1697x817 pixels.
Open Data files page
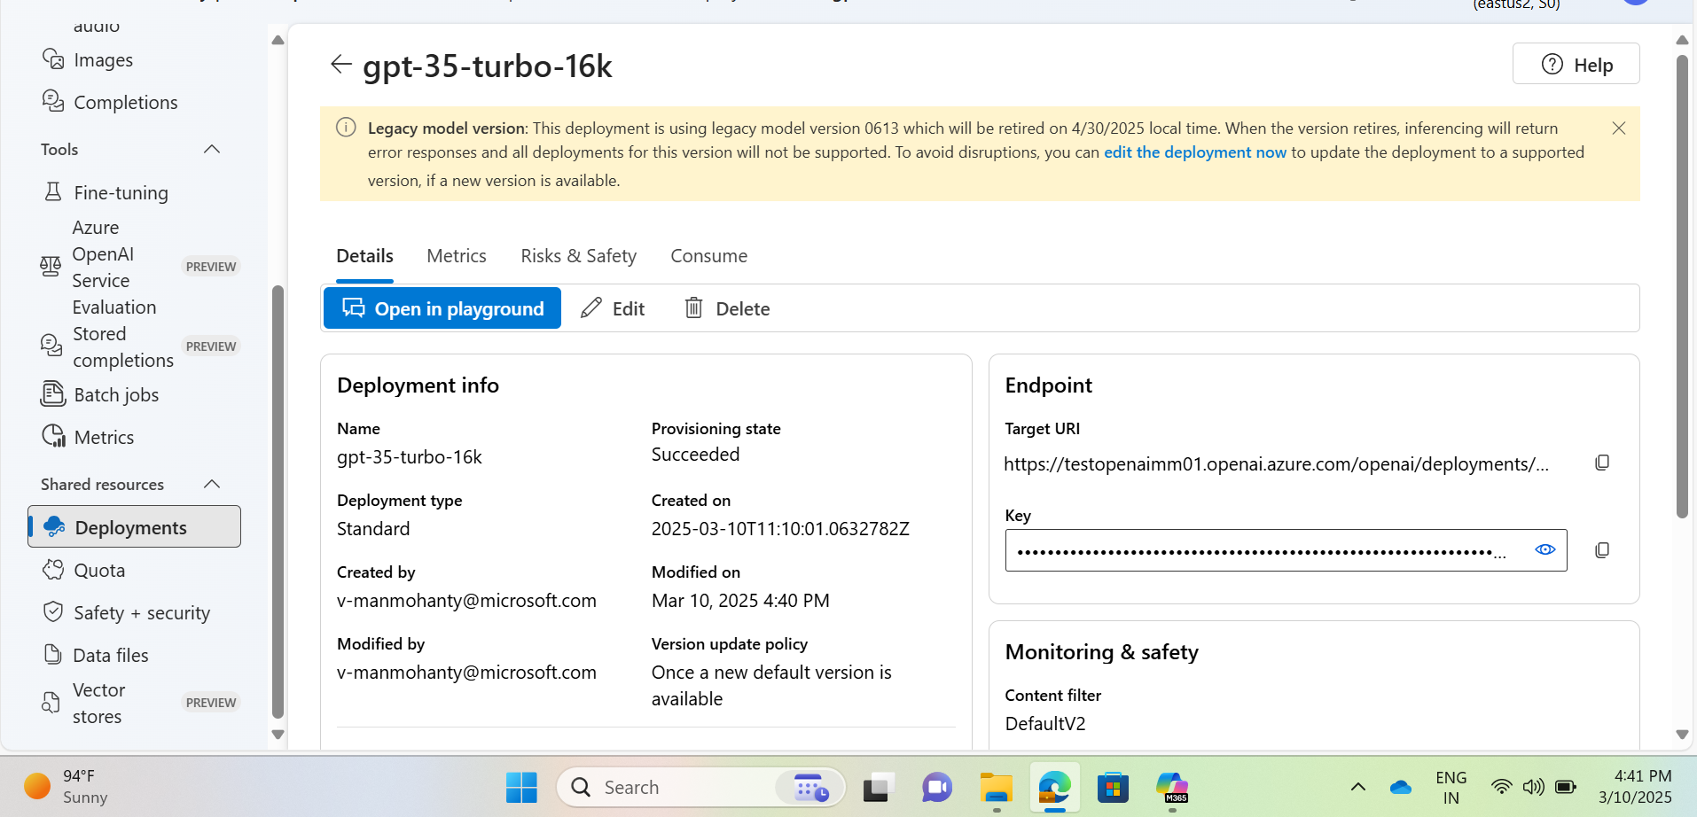[96, 656]
